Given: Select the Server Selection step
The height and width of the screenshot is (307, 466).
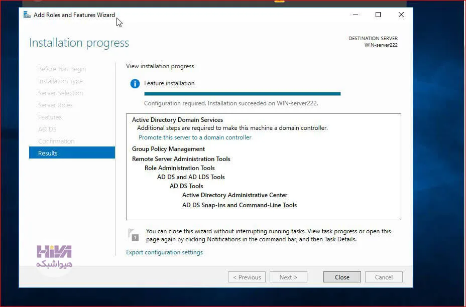Looking at the screenshot, I should tap(60, 93).
